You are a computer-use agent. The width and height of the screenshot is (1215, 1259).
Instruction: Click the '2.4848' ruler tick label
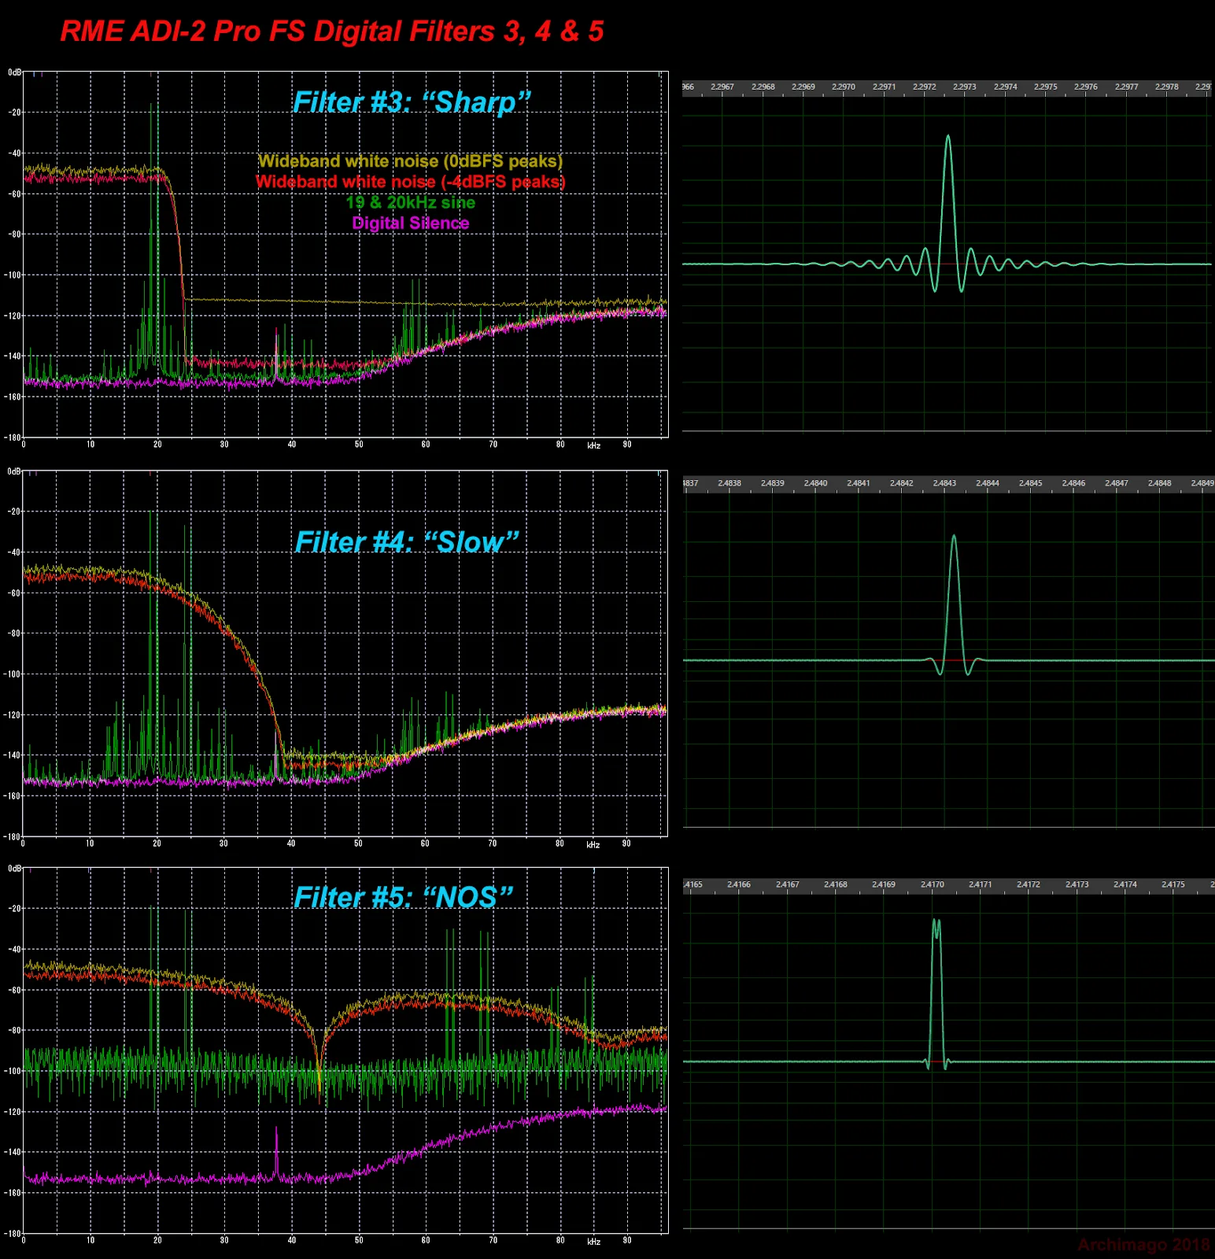tap(1159, 483)
